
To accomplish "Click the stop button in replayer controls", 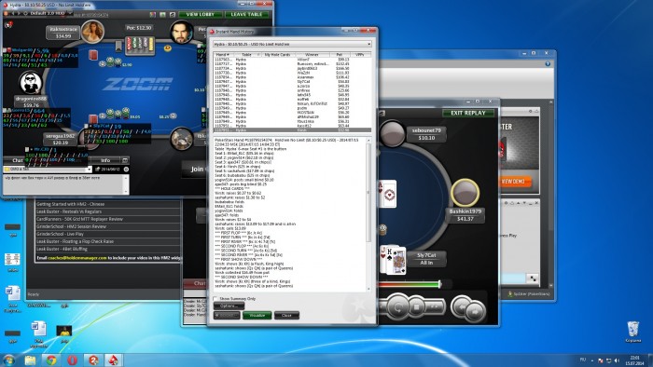I will [x=416, y=307].
